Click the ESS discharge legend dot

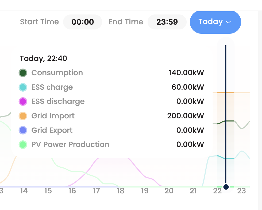point(23,101)
